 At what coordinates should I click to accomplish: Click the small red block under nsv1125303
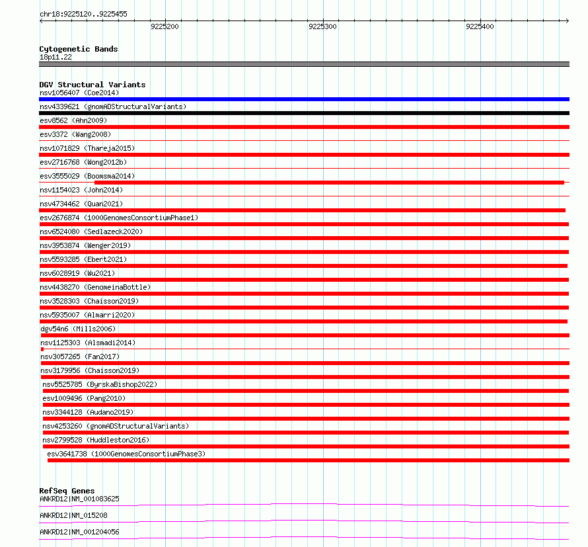[42, 349]
